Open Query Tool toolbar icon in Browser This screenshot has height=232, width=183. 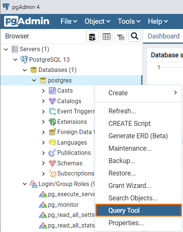92,36
